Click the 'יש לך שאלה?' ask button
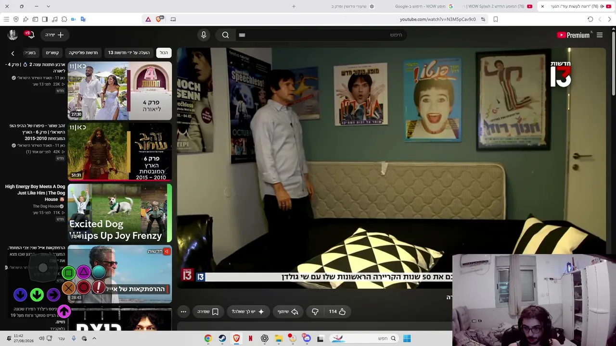Viewport: 616px width, 346px height. pos(248,311)
